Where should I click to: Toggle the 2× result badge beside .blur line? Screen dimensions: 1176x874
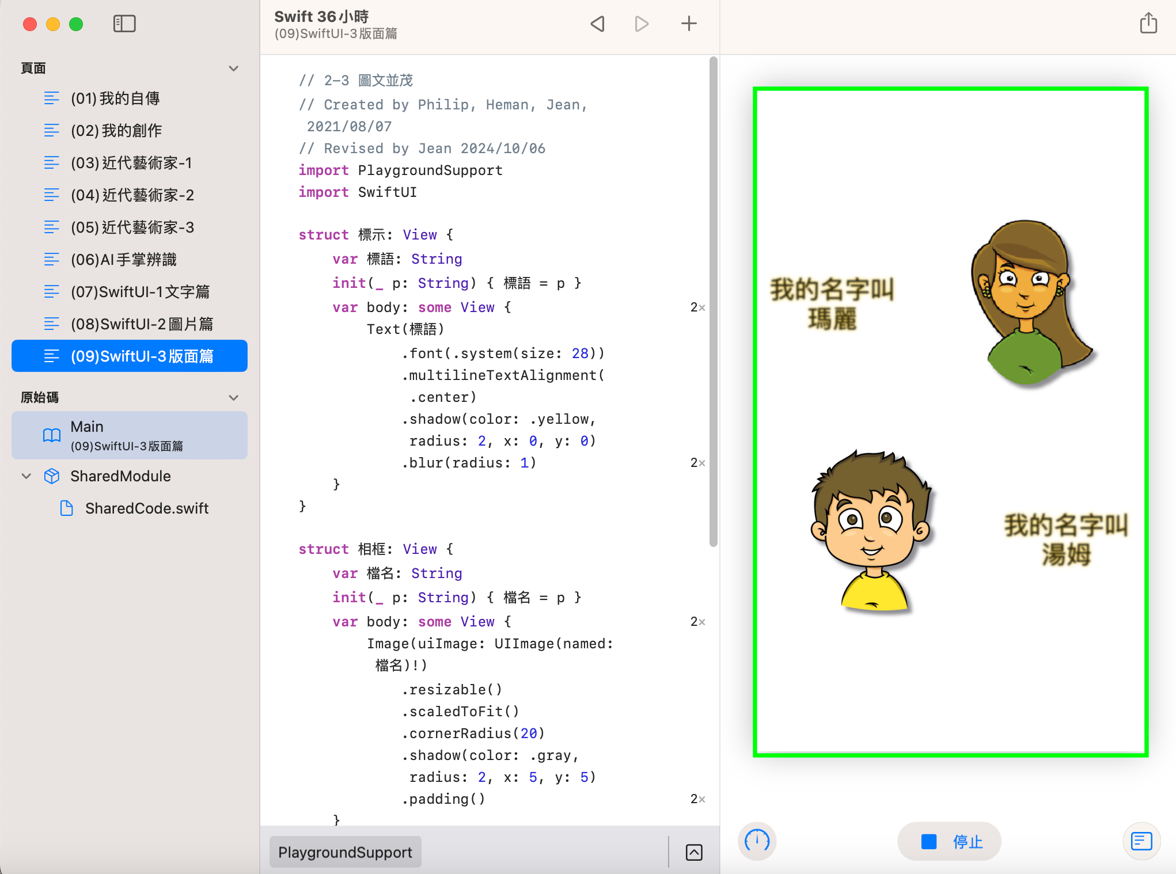tap(697, 463)
